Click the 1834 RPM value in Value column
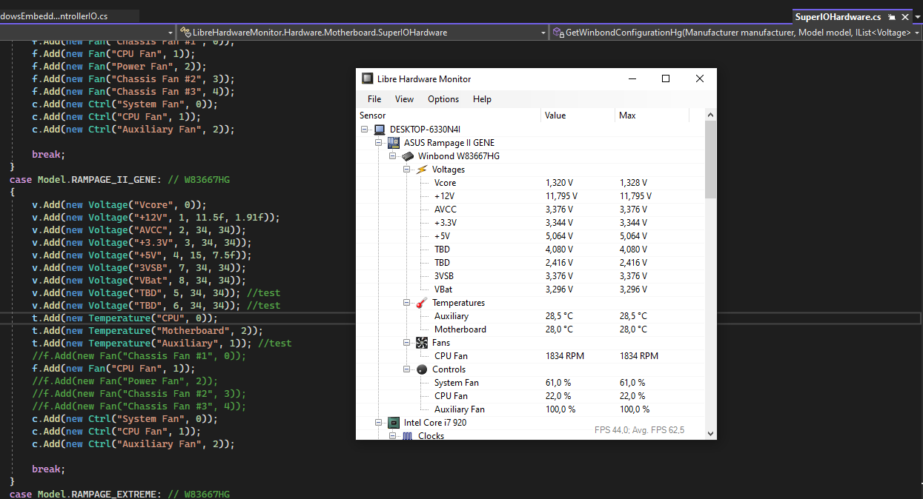The image size is (923, 499). click(565, 356)
